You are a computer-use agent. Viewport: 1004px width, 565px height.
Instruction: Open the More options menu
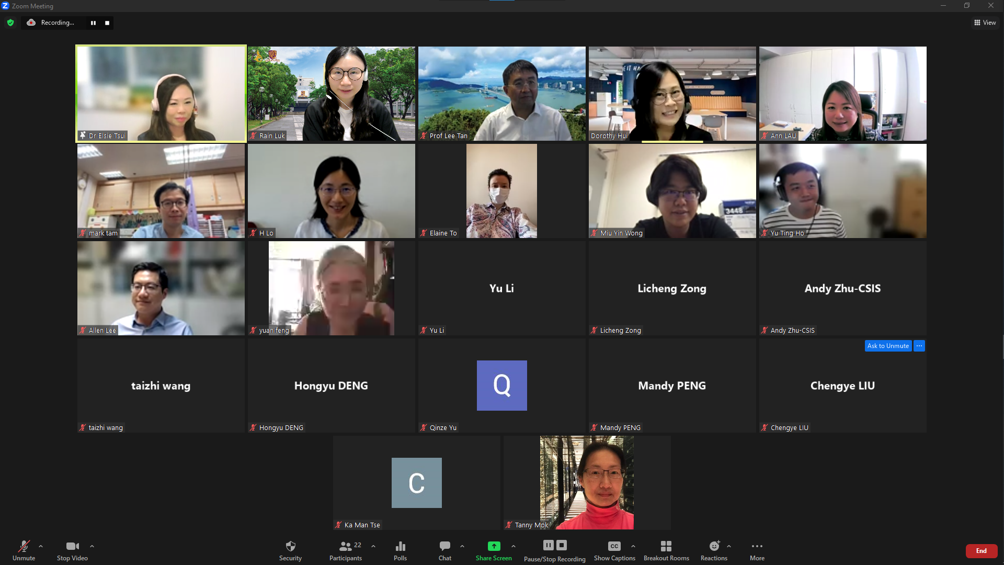[x=757, y=546]
